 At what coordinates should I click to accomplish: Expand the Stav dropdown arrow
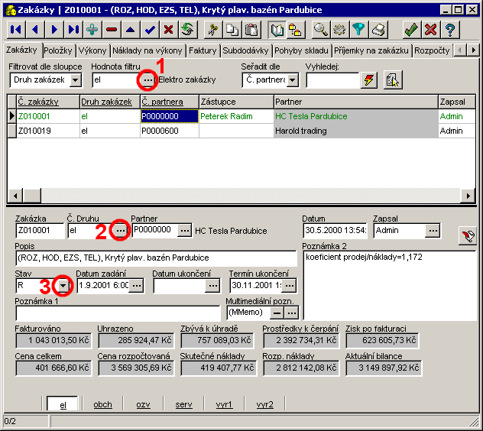[63, 286]
